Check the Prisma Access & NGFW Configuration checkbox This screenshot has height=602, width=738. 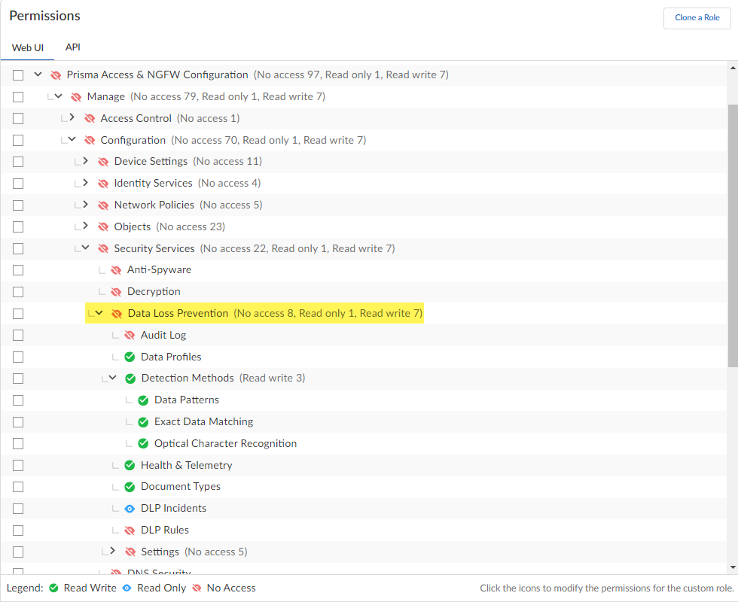coord(18,75)
